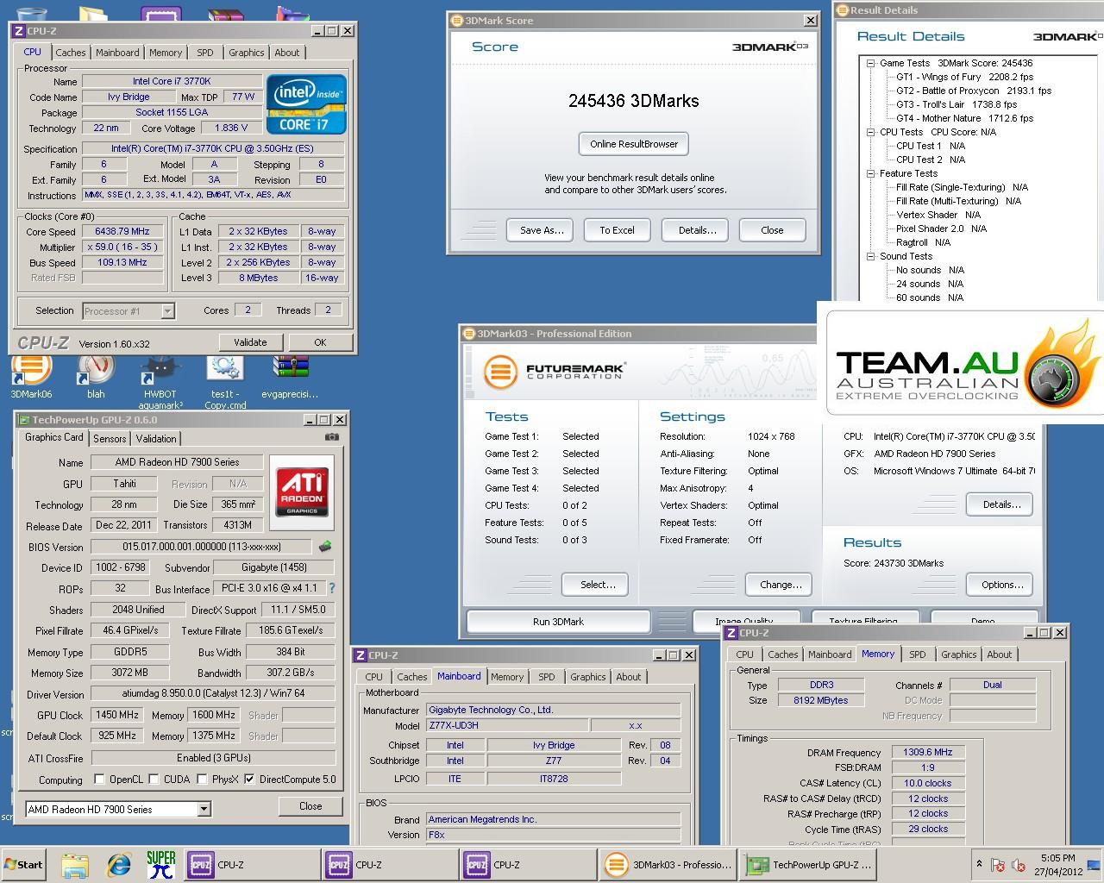Click the Intel Core i7 logo in CPU-Z

coord(306,104)
